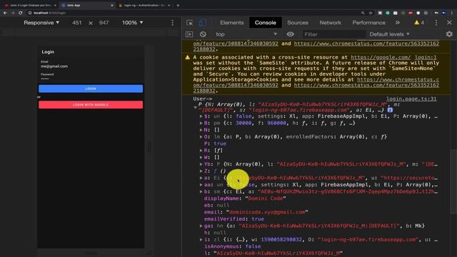Click the LOGIN WITH GOOGLE button
Viewport: 457px width, 257px height.
91,105
